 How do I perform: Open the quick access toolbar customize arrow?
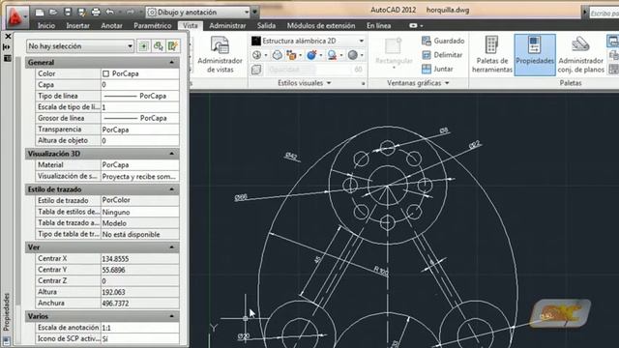tap(254, 13)
